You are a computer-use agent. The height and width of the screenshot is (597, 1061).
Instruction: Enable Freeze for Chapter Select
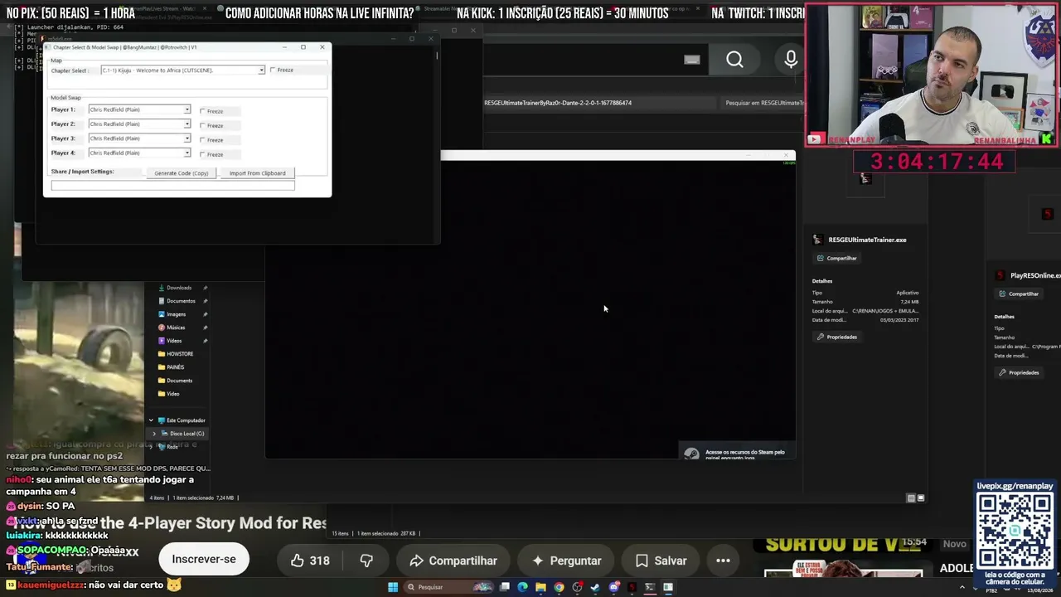[273, 70]
